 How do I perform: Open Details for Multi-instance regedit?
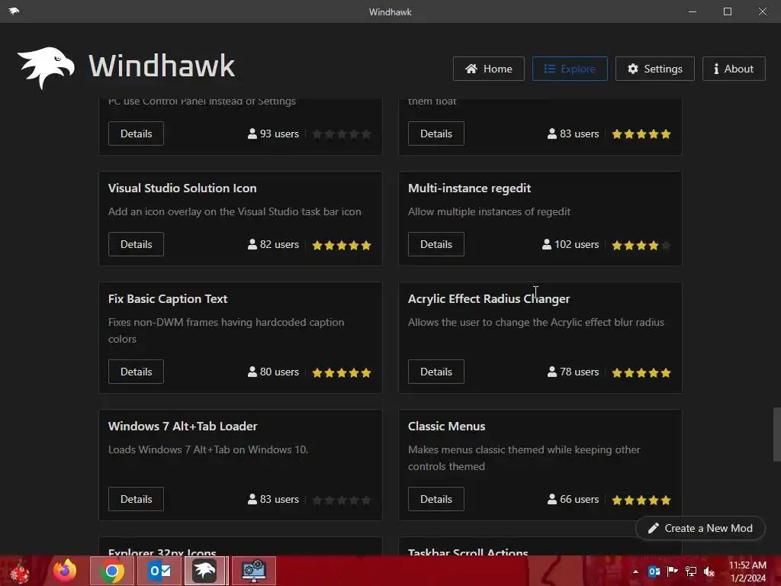click(x=435, y=244)
